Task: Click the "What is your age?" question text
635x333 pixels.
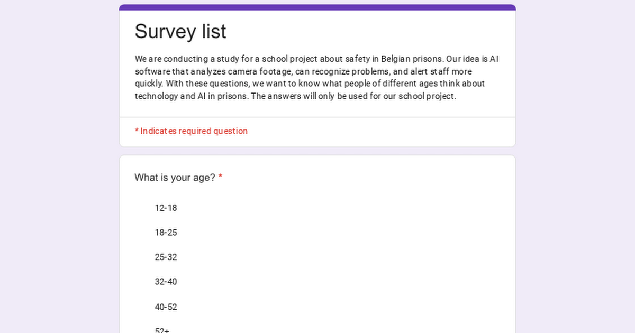Action: (175, 178)
